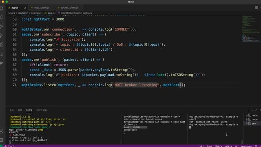The width and height of the screenshot is (261, 147).
Task: Click line number 71 in the gutter
Action: click(x=15, y=85)
